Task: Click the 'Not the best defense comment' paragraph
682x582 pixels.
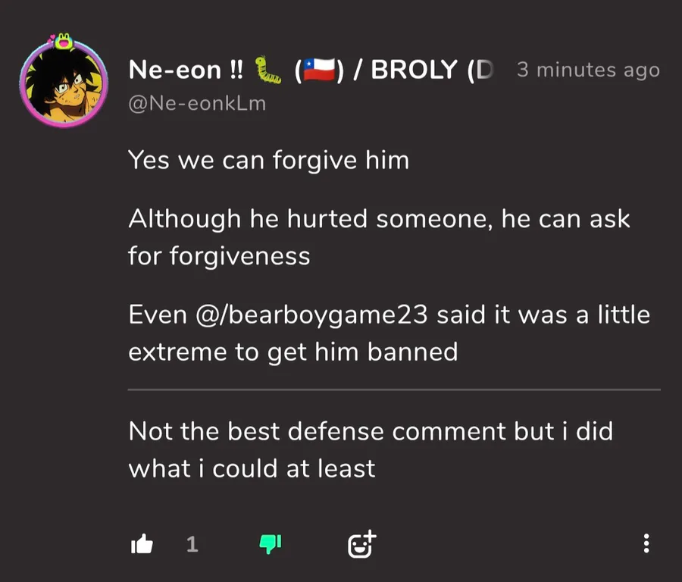Action: [370, 431]
